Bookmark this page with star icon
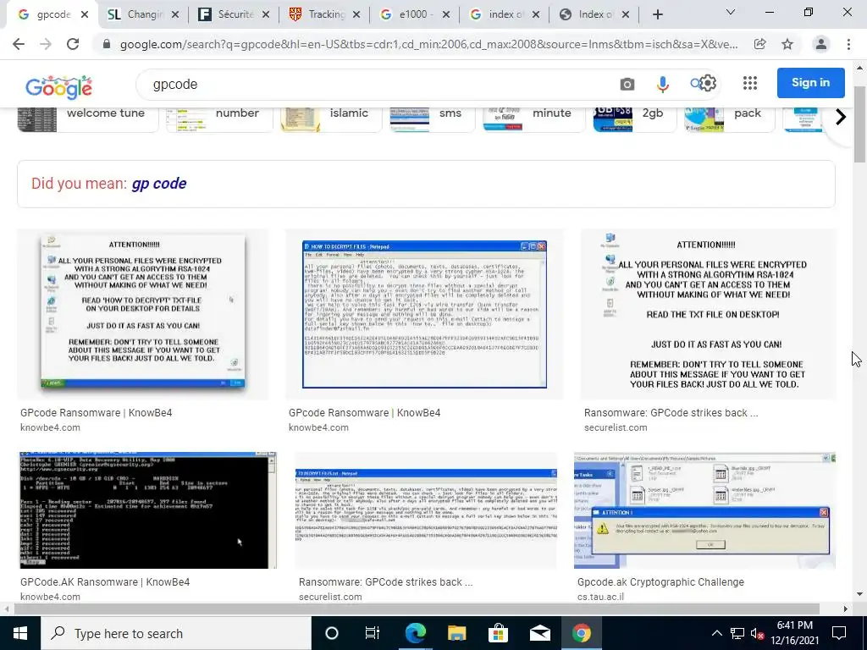 pyautogui.click(x=787, y=44)
